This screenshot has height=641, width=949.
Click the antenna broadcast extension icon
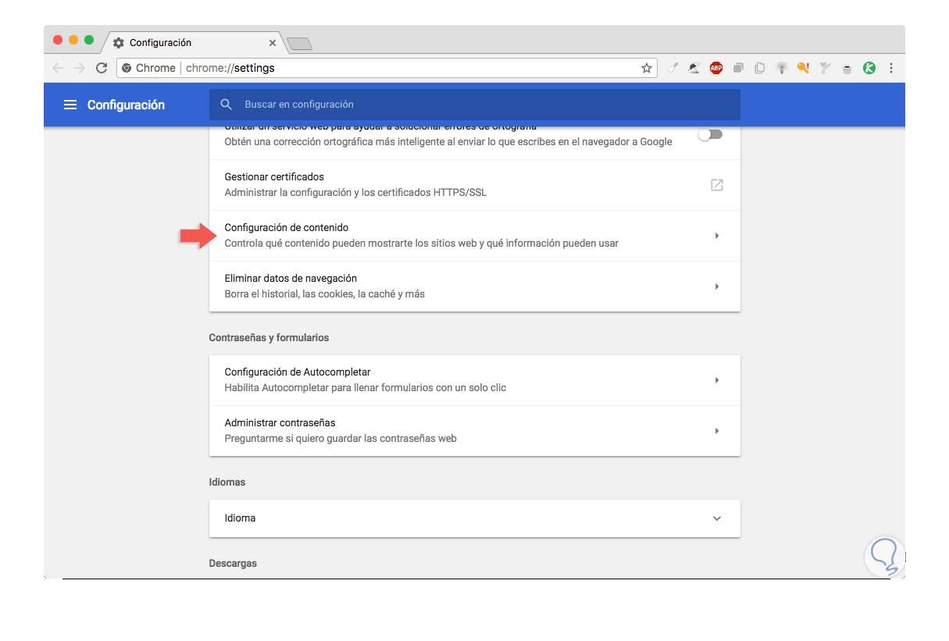(781, 68)
